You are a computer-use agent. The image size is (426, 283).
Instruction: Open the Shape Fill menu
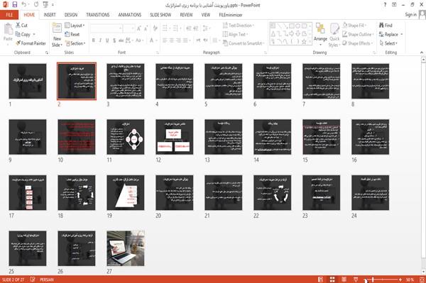(x=354, y=26)
